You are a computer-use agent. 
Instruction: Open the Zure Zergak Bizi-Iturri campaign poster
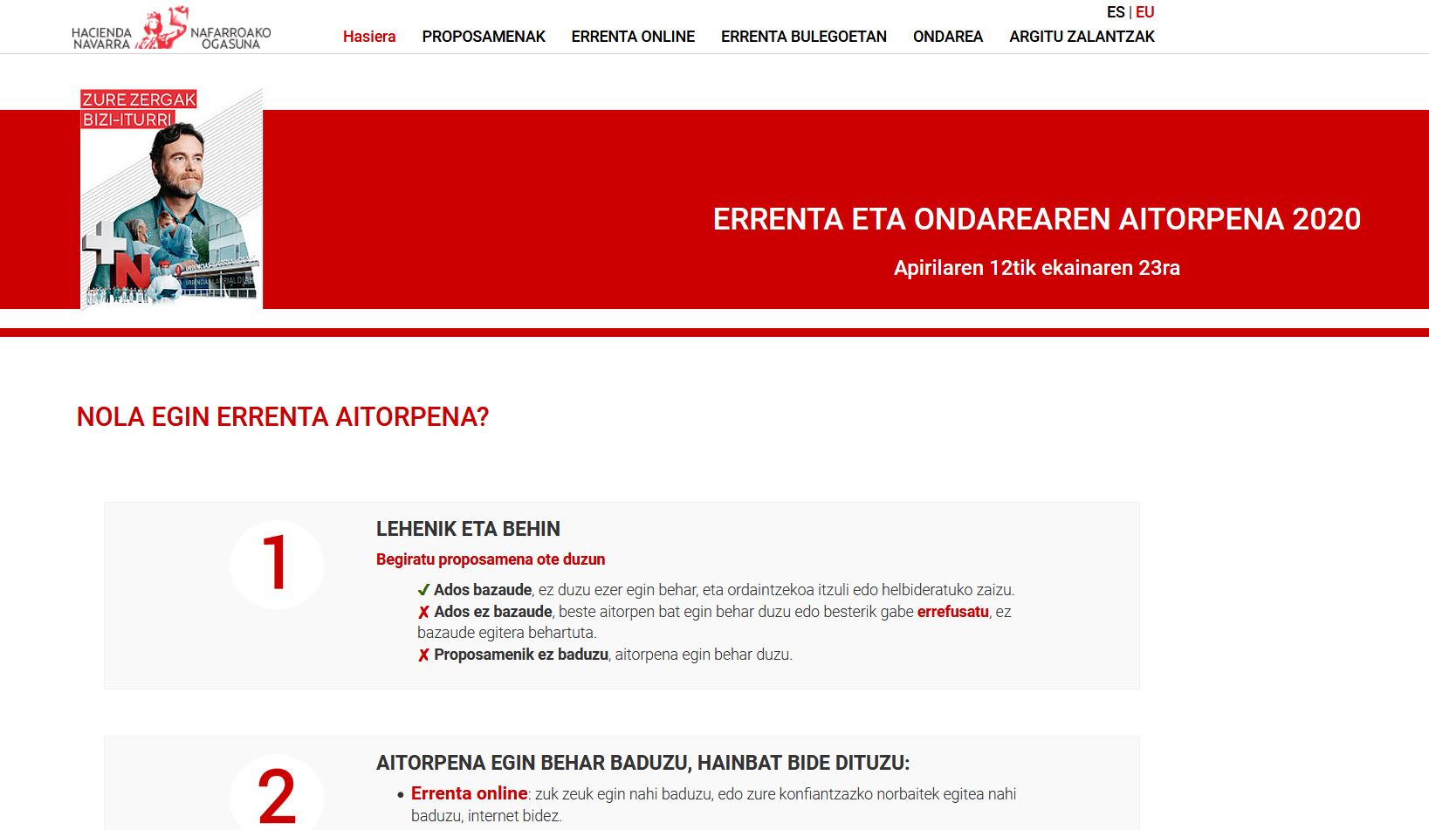coord(171,199)
